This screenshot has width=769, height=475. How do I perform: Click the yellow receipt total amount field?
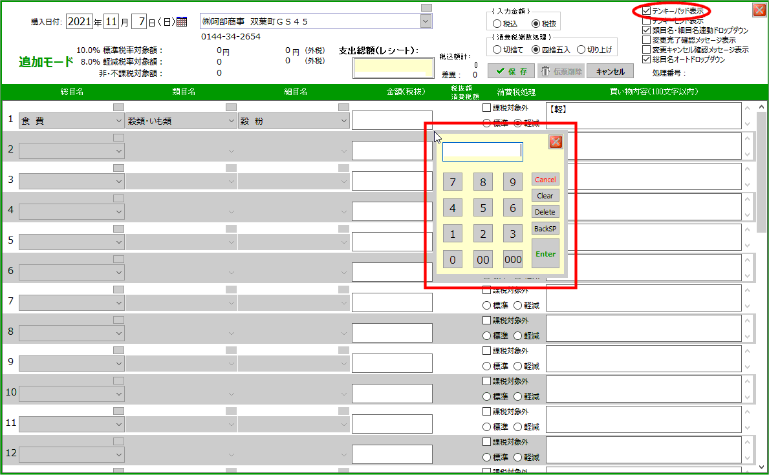(393, 68)
